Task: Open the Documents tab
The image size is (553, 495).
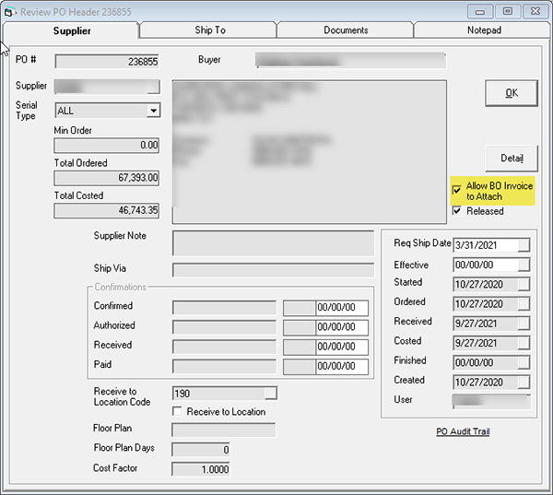Action: click(x=346, y=30)
